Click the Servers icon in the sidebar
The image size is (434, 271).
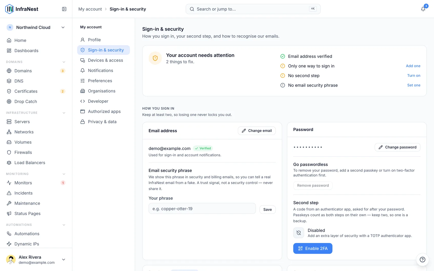click(9, 122)
